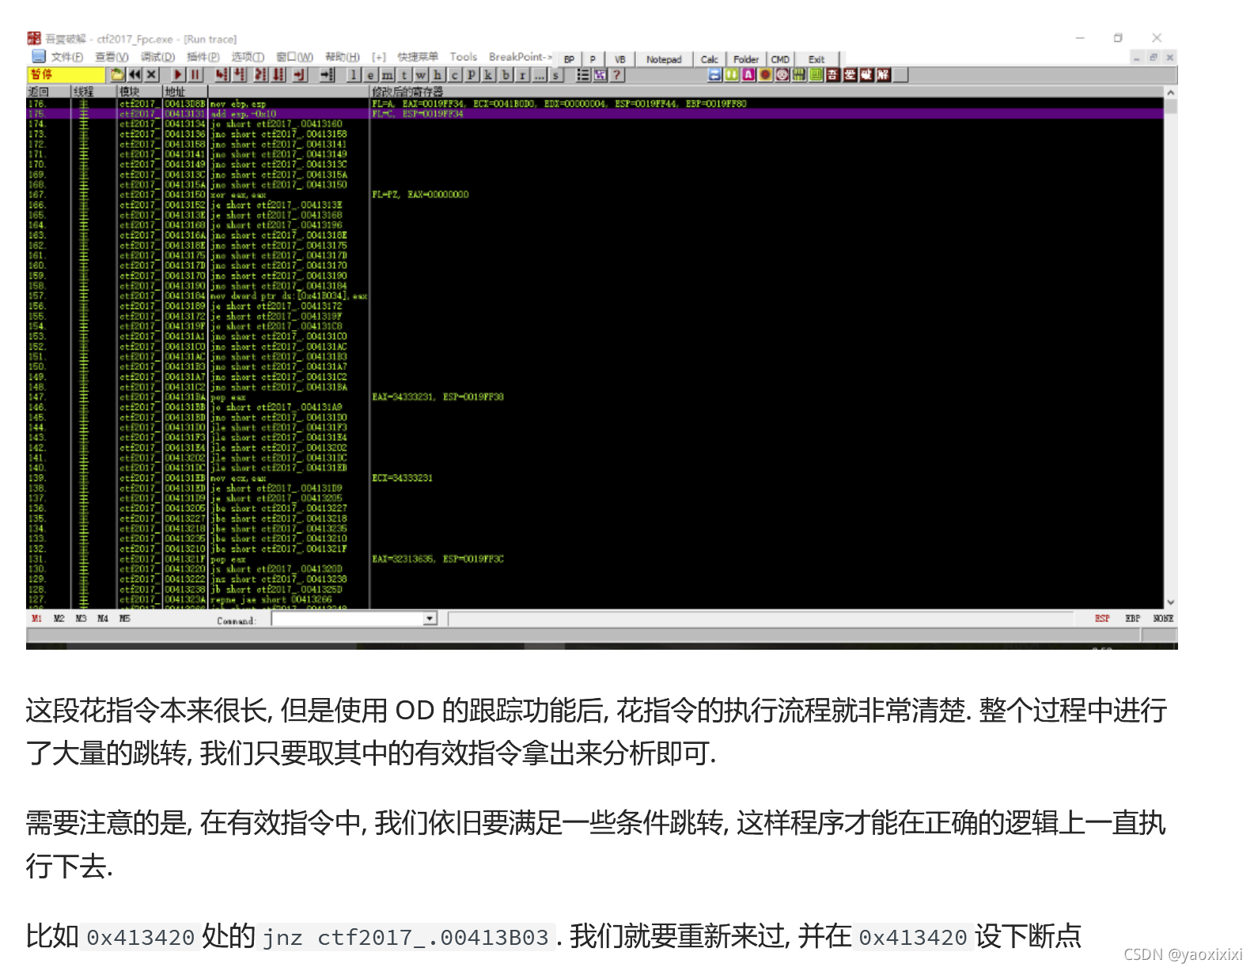Select the M1 memory button
The height and width of the screenshot is (971, 1254).
coord(36,619)
